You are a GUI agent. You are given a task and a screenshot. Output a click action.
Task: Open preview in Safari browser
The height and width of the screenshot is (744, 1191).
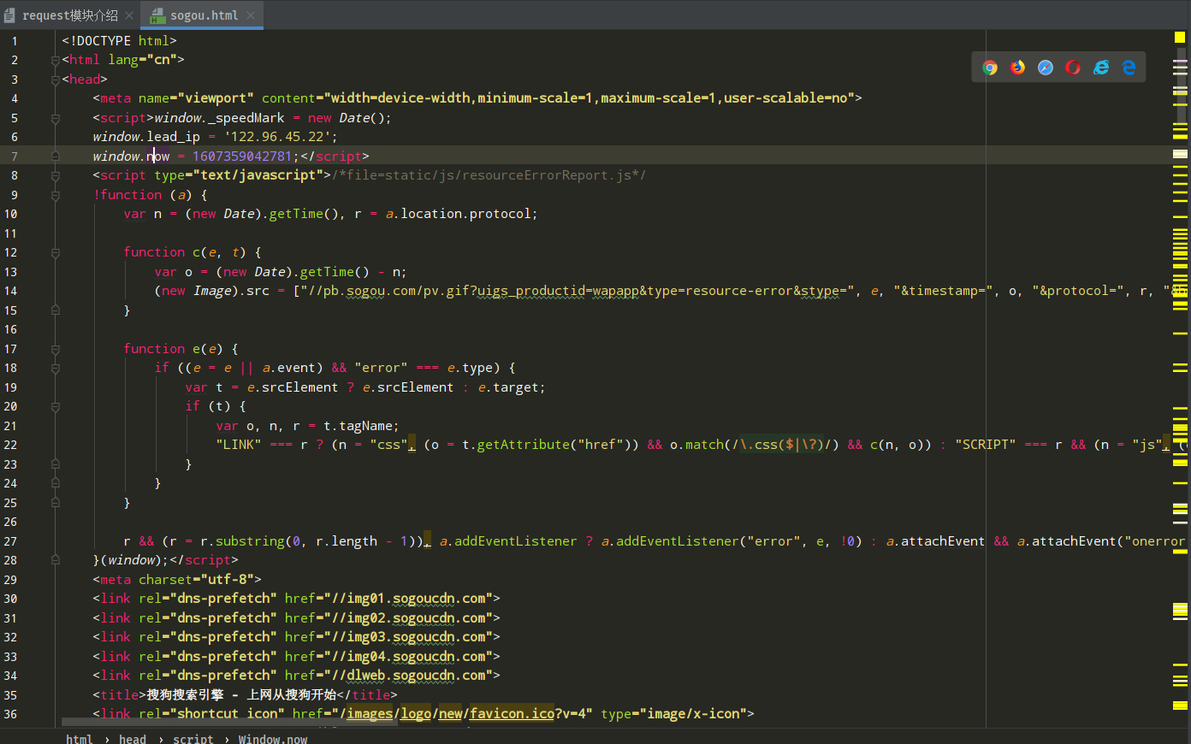(1046, 68)
